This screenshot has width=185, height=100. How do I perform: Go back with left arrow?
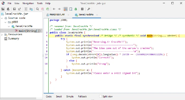click(54, 9)
